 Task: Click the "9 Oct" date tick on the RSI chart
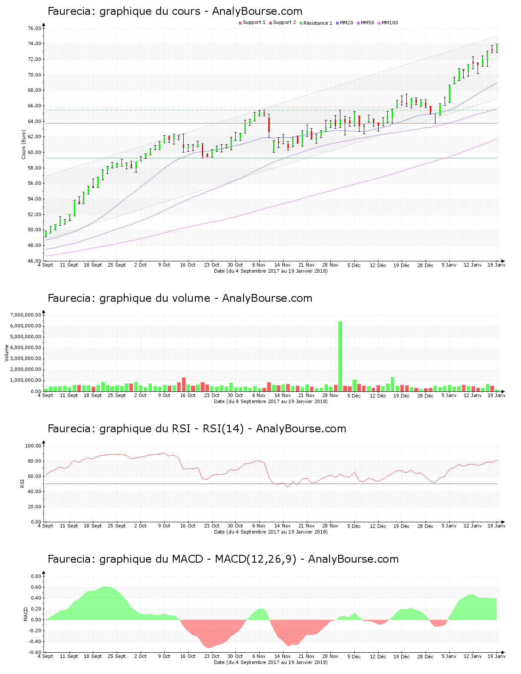(x=164, y=526)
